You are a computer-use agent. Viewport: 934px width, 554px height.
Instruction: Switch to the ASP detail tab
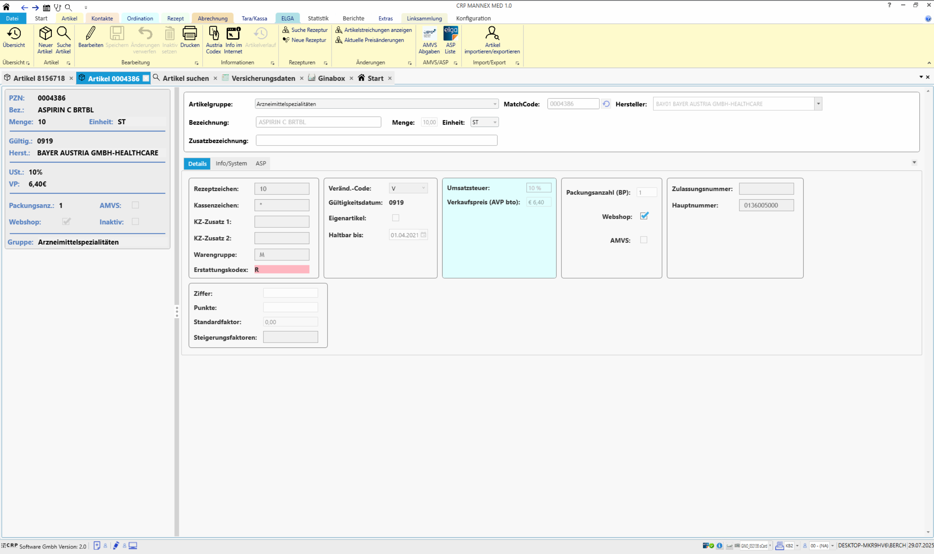pyautogui.click(x=261, y=163)
